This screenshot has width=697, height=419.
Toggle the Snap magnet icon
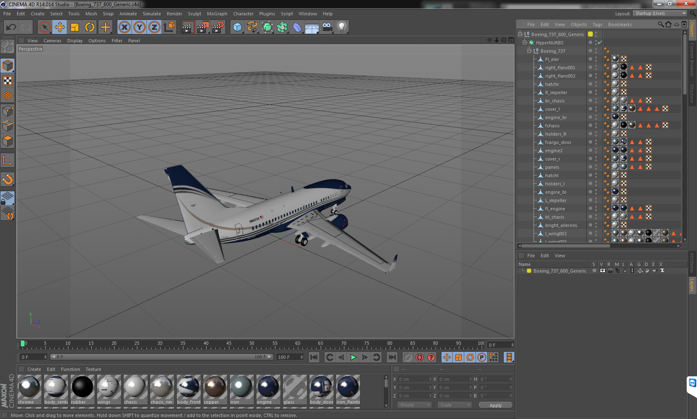[7, 179]
